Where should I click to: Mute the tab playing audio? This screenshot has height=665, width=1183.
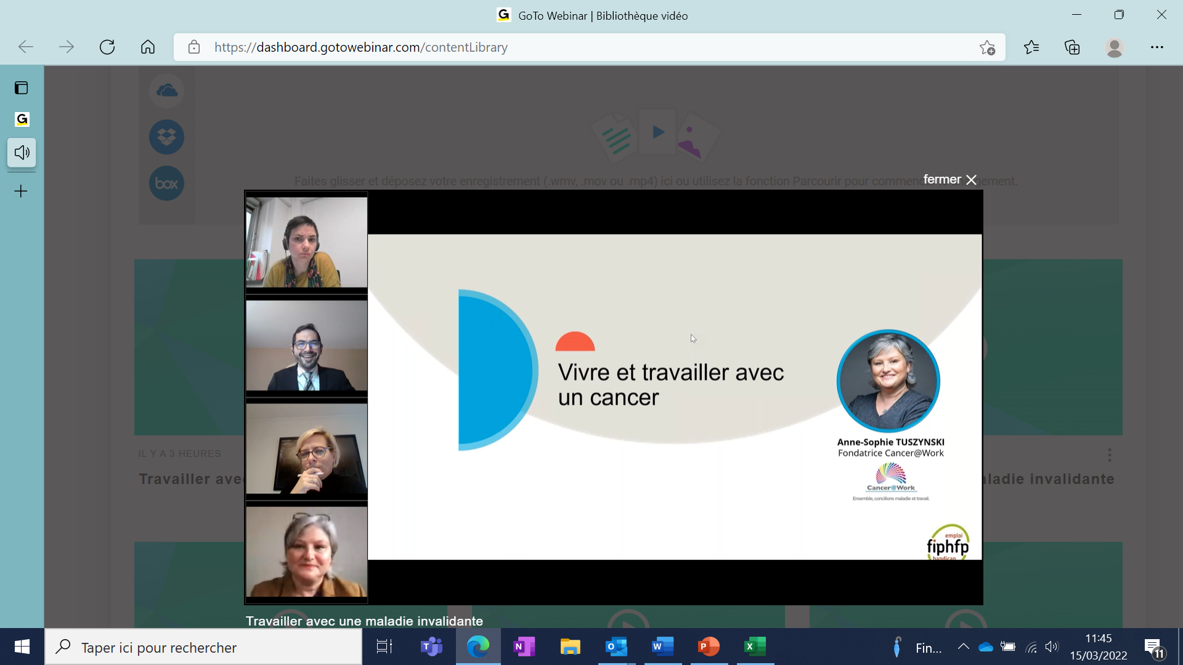coord(22,152)
